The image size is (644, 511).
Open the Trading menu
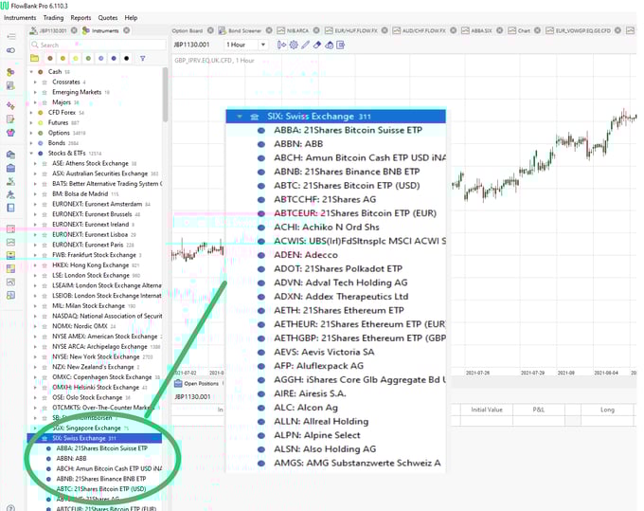(53, 17)
